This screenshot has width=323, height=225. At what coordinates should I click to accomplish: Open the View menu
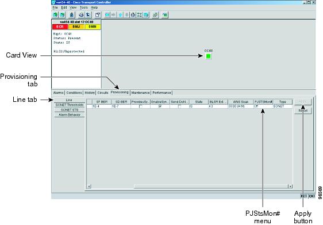73,7
